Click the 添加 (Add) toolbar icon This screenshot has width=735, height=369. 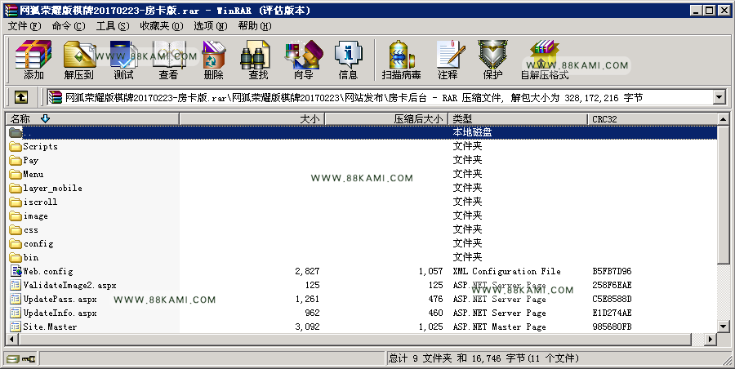[x=33, y=60]
